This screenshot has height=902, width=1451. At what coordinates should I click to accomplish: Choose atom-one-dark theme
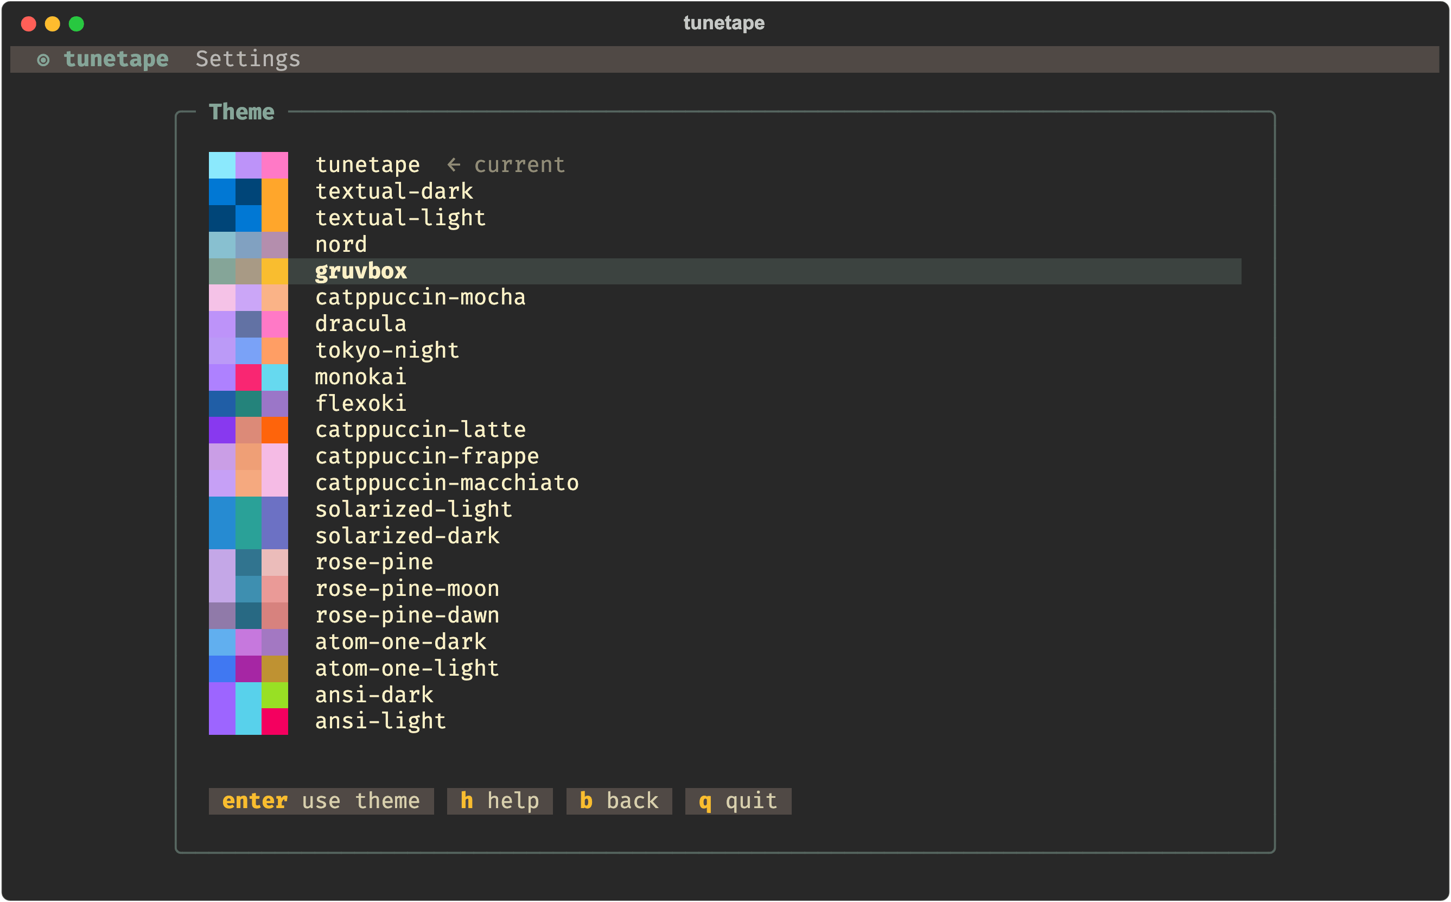724,642
